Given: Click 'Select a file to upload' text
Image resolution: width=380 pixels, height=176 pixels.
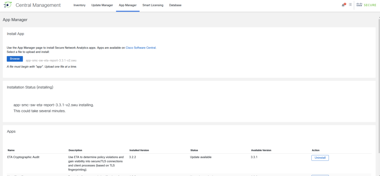Looking at the screenshot, I should click(28, 52).
